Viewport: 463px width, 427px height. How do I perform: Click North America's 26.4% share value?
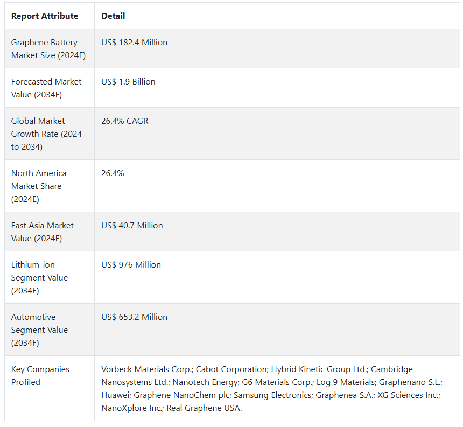113,173
